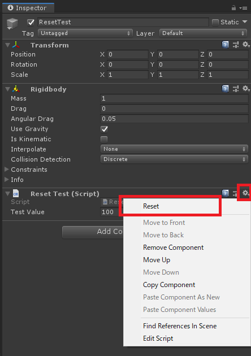Viewport: 251px width, 356px height.
Task: Click the Rotation Y field
Action: click(x=178, y=65)
